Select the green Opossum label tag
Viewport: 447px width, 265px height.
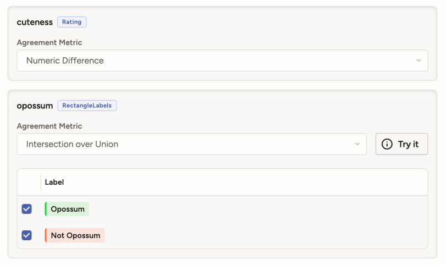click(68, 209)
